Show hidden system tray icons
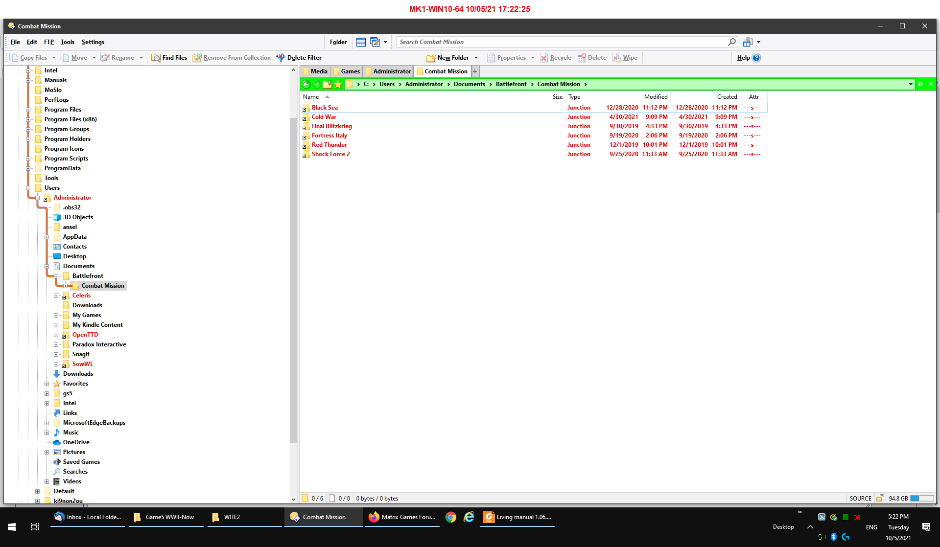This screenshot has height=547, width=940. [810, 527]
